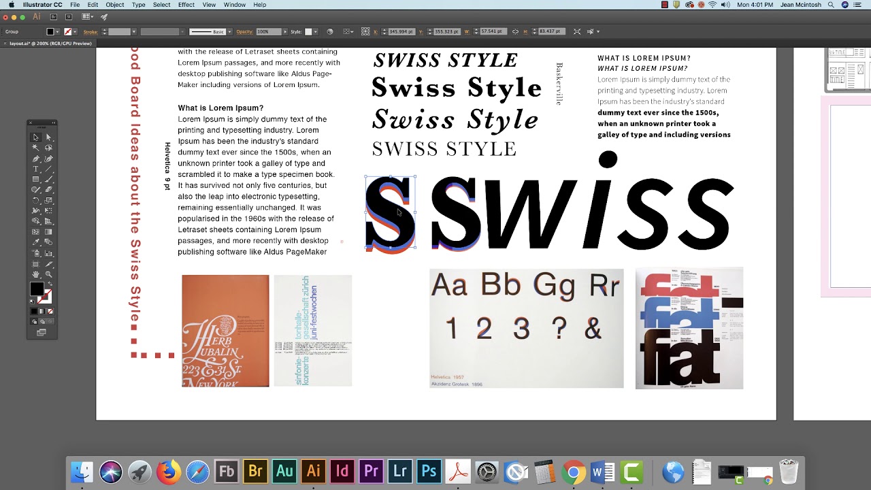Open the Basic brush definition dropdown

tap(230, 31)
